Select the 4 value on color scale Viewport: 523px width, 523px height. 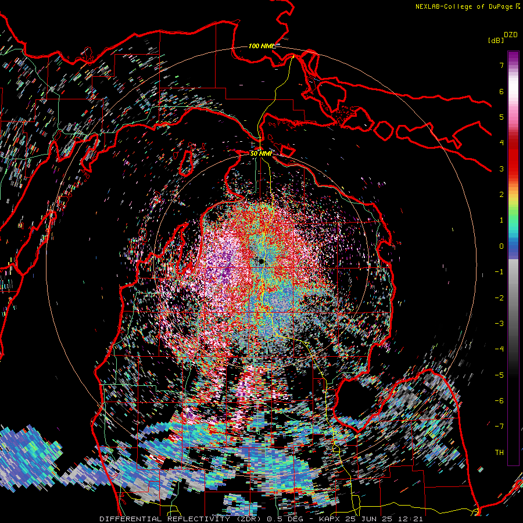(501, 143)
